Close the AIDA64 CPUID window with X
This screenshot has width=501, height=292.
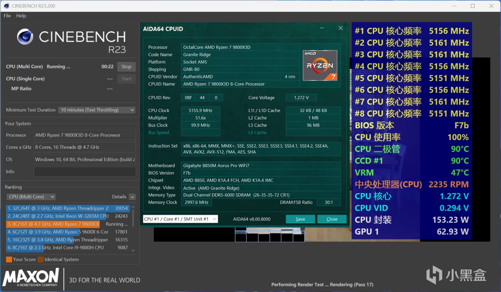341,28
